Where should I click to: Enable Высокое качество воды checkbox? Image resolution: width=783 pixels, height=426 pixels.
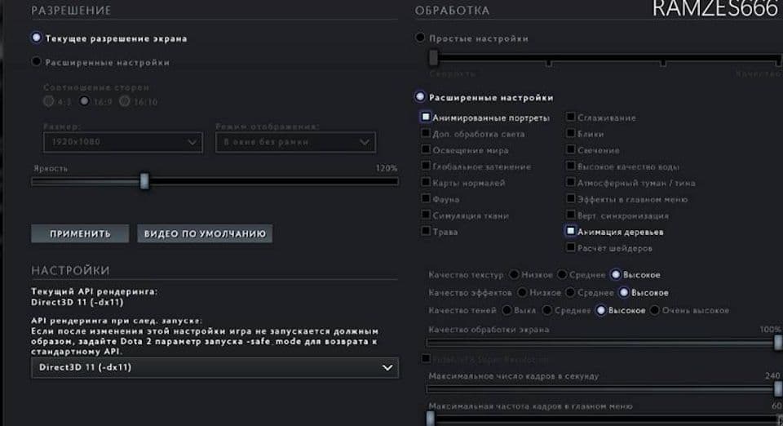coord(571,166)
